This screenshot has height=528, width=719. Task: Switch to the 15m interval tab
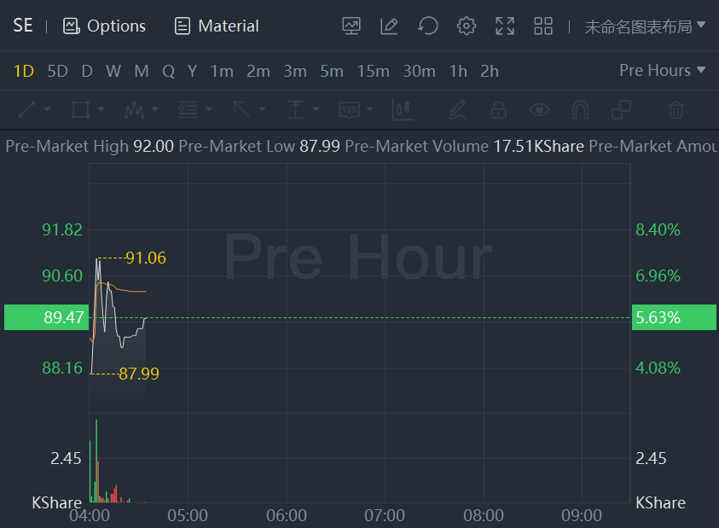coord(374,71)
